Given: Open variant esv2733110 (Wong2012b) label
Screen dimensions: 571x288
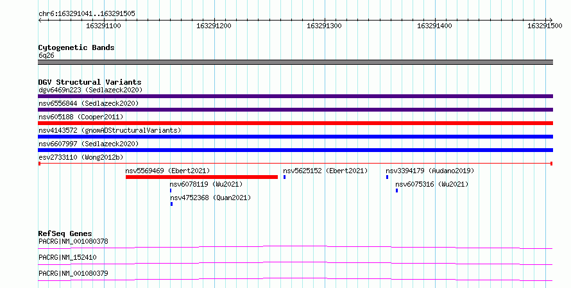Looking at the screenshot, I should (81, 157).
